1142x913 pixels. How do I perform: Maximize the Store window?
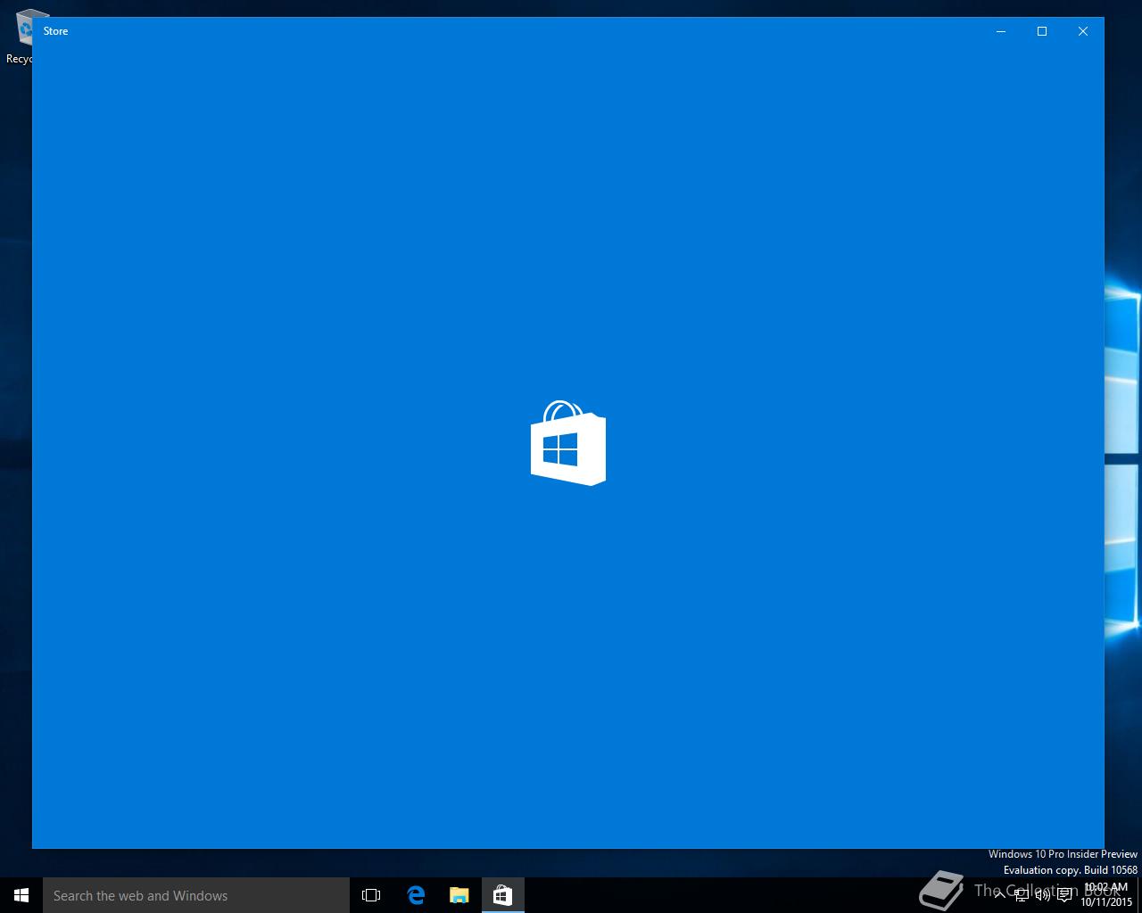(1042, 31)
